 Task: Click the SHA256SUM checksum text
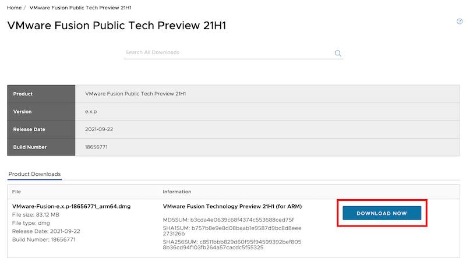click(232, 245)
